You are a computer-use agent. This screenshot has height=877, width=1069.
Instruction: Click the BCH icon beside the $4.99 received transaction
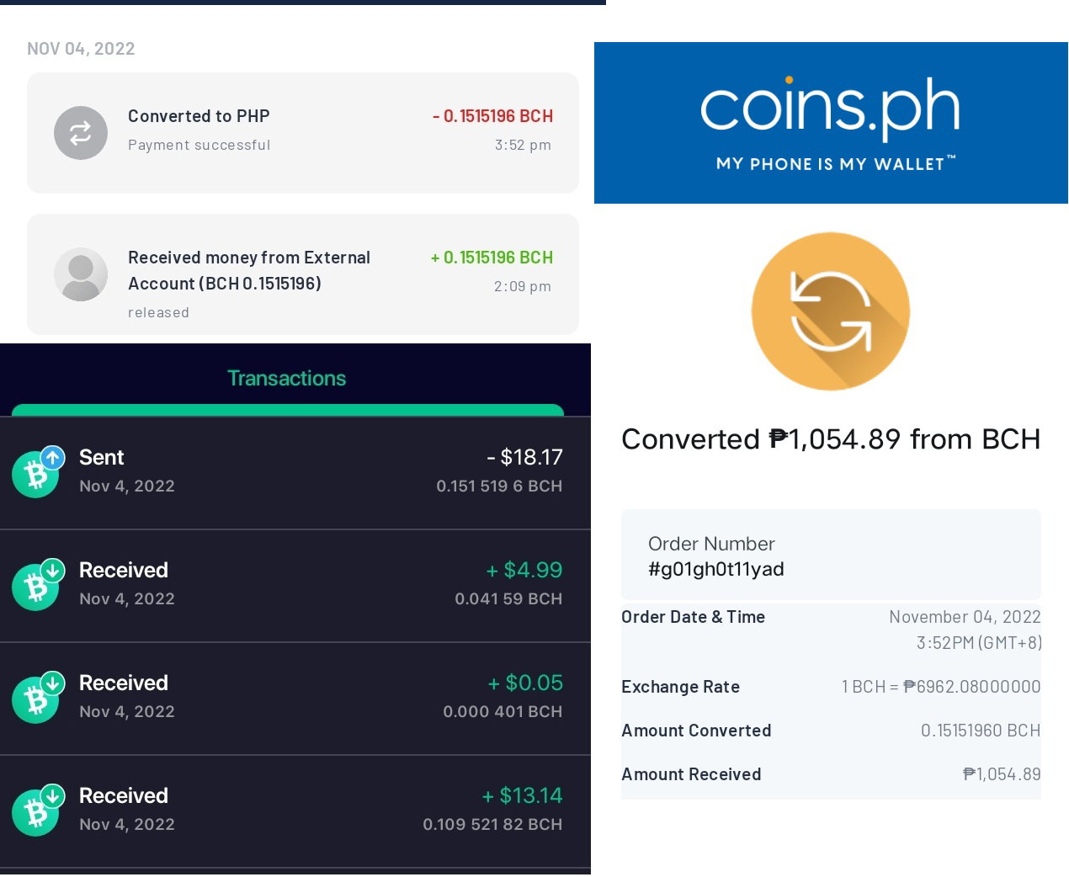point(38,584)
